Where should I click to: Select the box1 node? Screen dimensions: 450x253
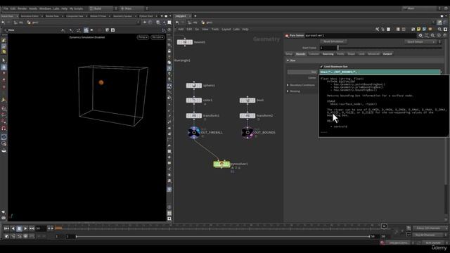247,100
